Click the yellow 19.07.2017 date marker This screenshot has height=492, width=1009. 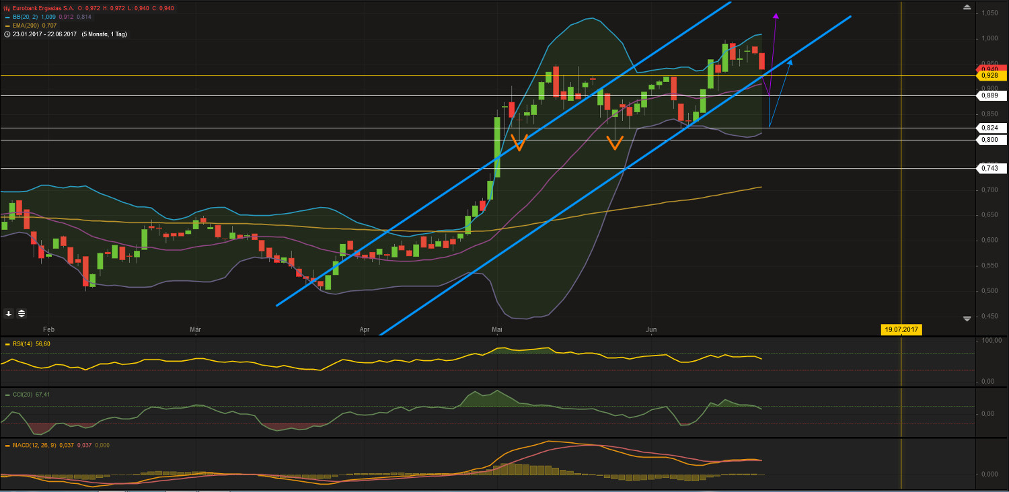[901, 329]
